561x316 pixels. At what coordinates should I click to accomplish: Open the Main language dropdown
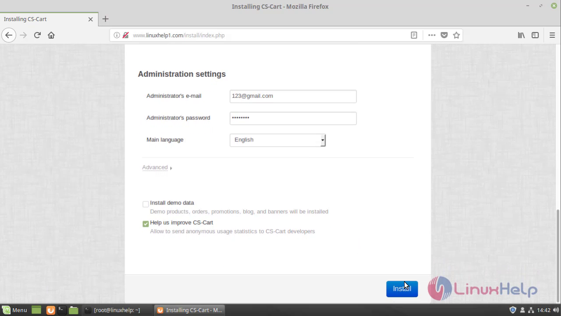pos(277,140)
